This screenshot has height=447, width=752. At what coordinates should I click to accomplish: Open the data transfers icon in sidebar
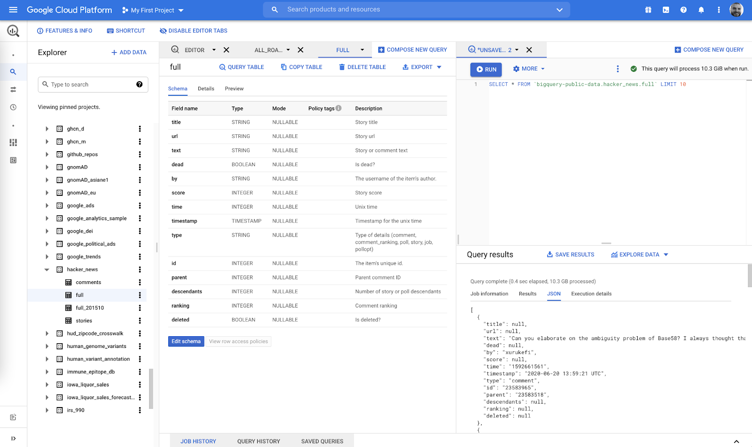point(13,89)
